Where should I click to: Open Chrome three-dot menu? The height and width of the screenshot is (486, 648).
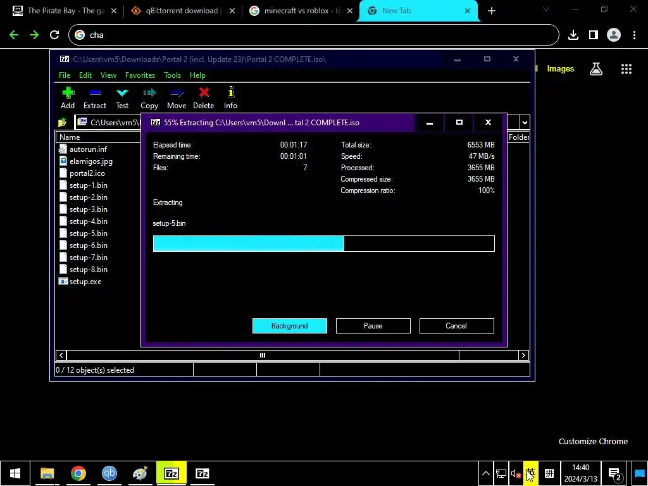coord(634,35)
